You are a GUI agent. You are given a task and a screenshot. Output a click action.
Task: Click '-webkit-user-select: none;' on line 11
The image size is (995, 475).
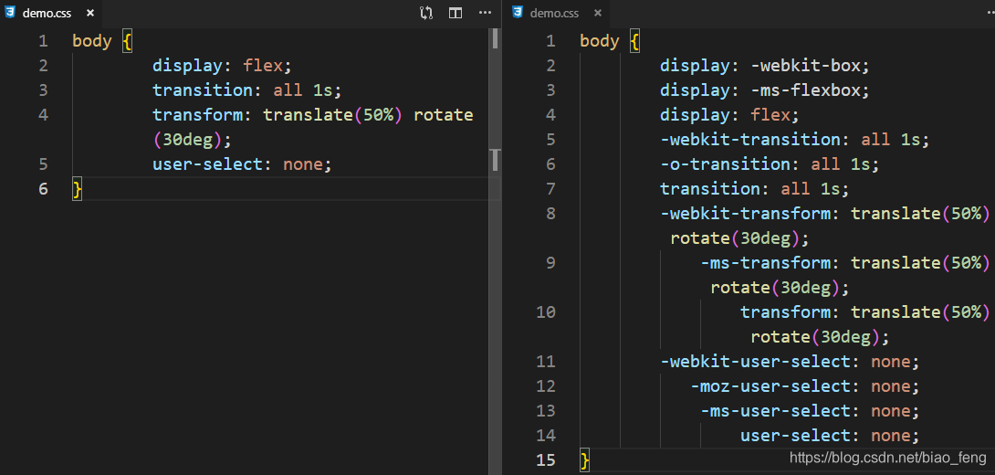coord(790,363)
